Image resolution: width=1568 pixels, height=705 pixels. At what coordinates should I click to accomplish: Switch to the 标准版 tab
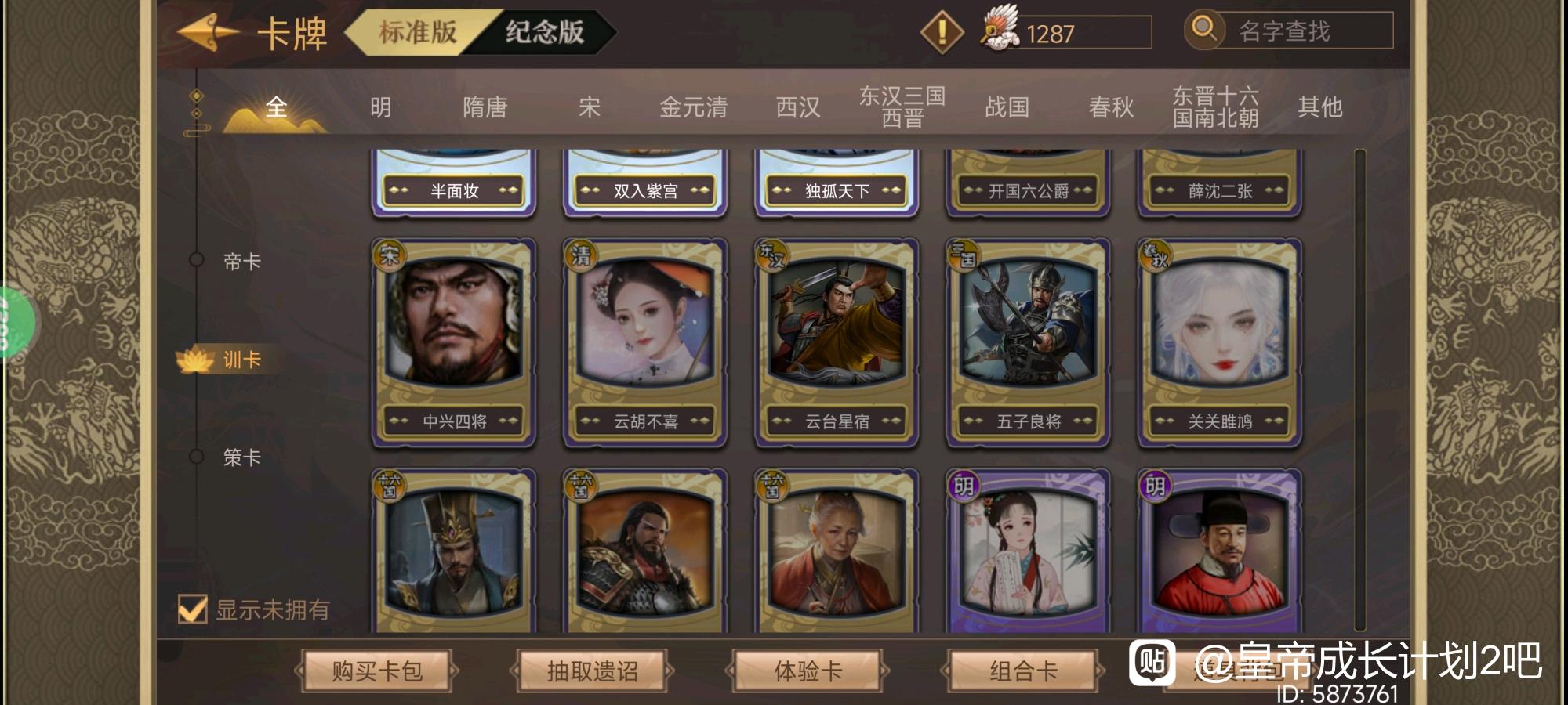[x=418, y=32]
